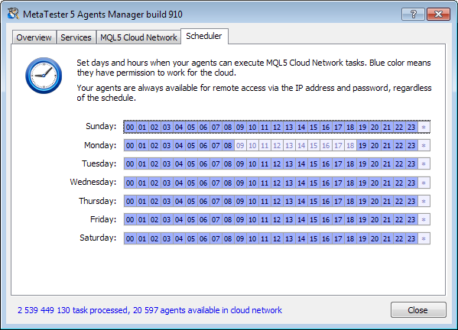Disable Monday hour 19
This screenshot has width=458, height=330.
[x=362, y=146]
